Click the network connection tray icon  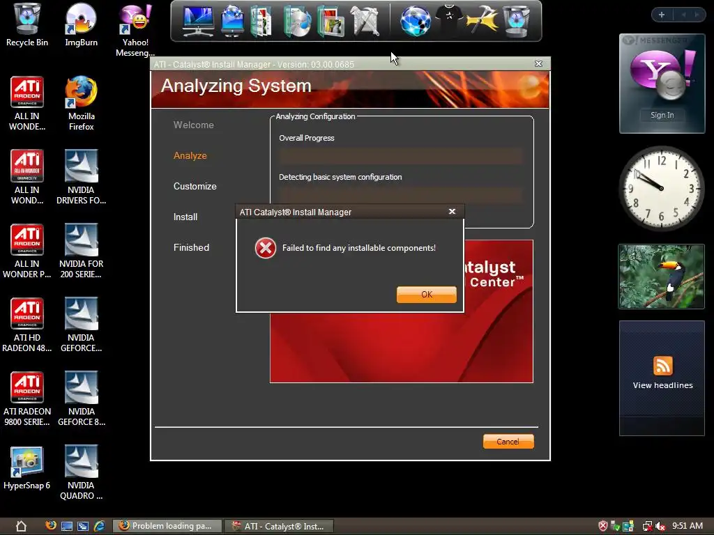647,527
